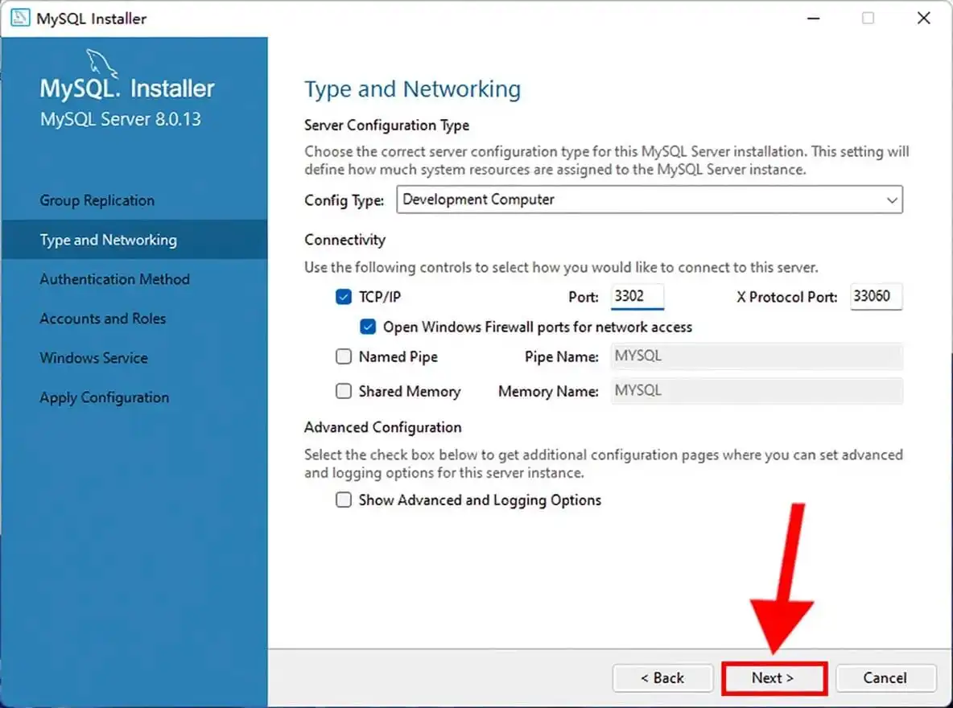The image size is (953, 708).
Task: Click the 'Config Type:' label
Action: point(344,200)
